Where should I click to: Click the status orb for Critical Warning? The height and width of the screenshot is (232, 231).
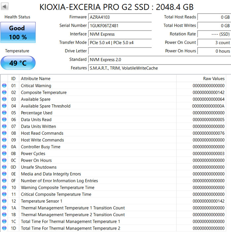click(4, 86)
